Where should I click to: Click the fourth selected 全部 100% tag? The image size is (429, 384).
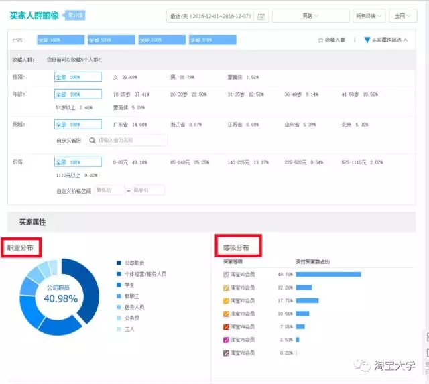[212, 40]
